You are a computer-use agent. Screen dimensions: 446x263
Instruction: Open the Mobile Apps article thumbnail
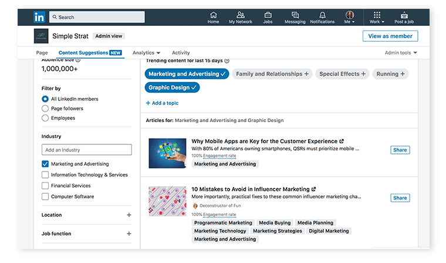click(x=167, y=153)
